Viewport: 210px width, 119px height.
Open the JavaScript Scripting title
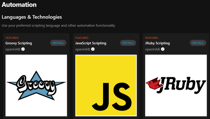pos(91,43)
